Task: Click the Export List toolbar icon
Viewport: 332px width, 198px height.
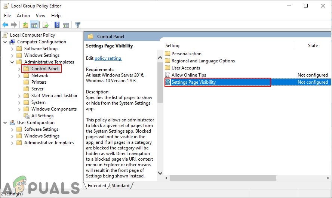Action: pyautogui.click(x=46, y=25)
